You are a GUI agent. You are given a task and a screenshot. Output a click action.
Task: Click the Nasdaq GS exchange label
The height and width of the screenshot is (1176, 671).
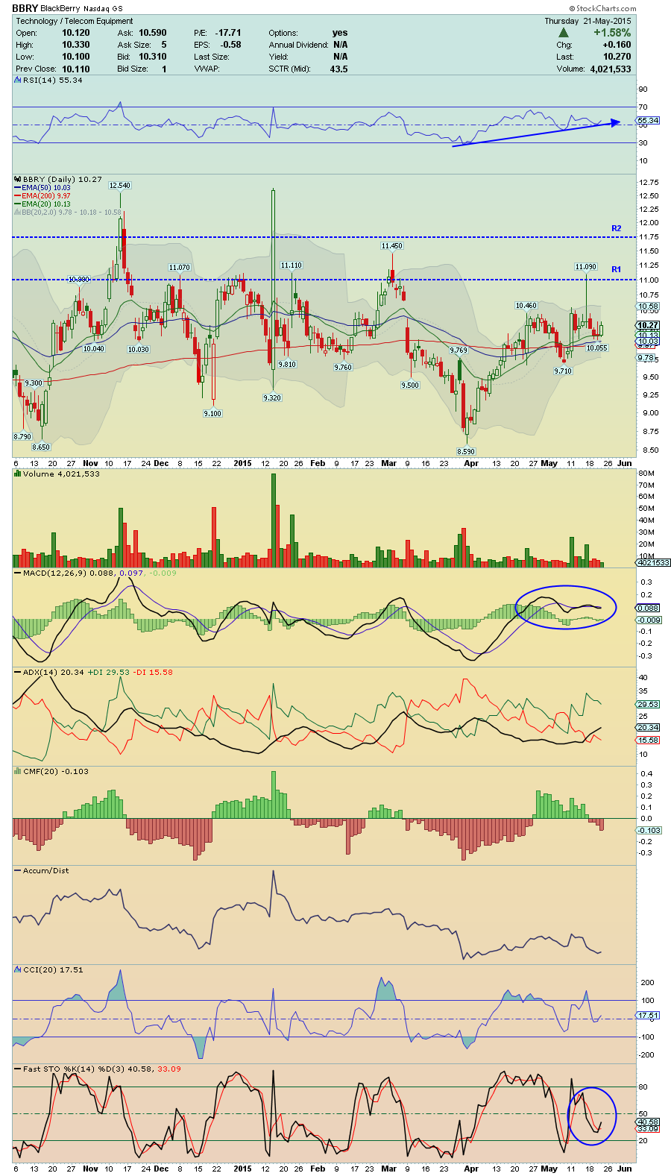coord(103,9)
